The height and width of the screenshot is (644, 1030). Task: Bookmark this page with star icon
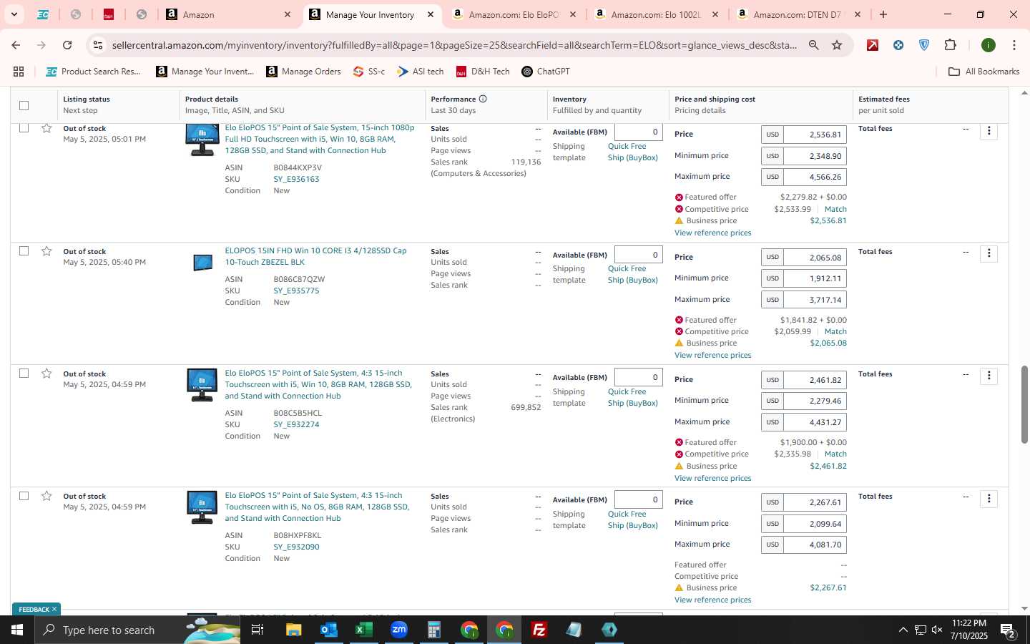[x=837, y=45]
